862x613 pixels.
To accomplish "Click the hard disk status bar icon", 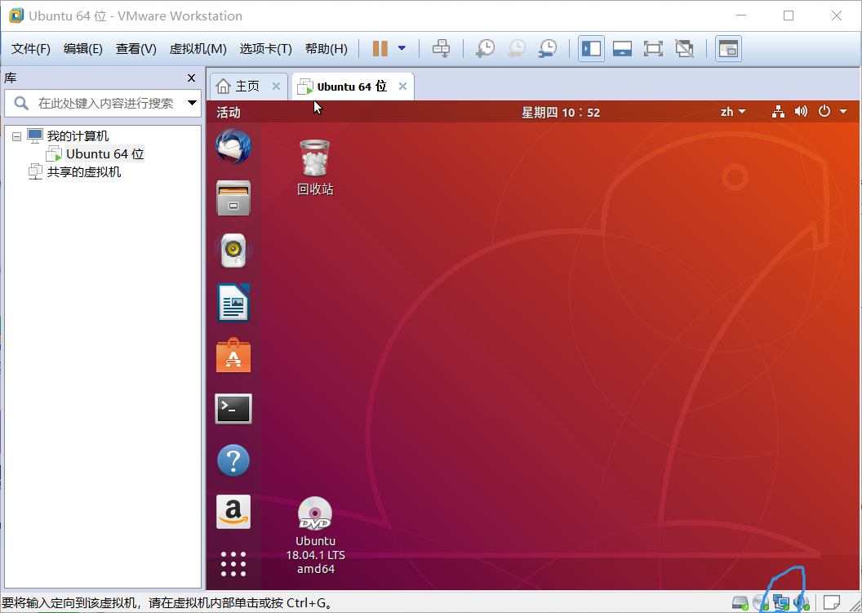I will (740, 602).
